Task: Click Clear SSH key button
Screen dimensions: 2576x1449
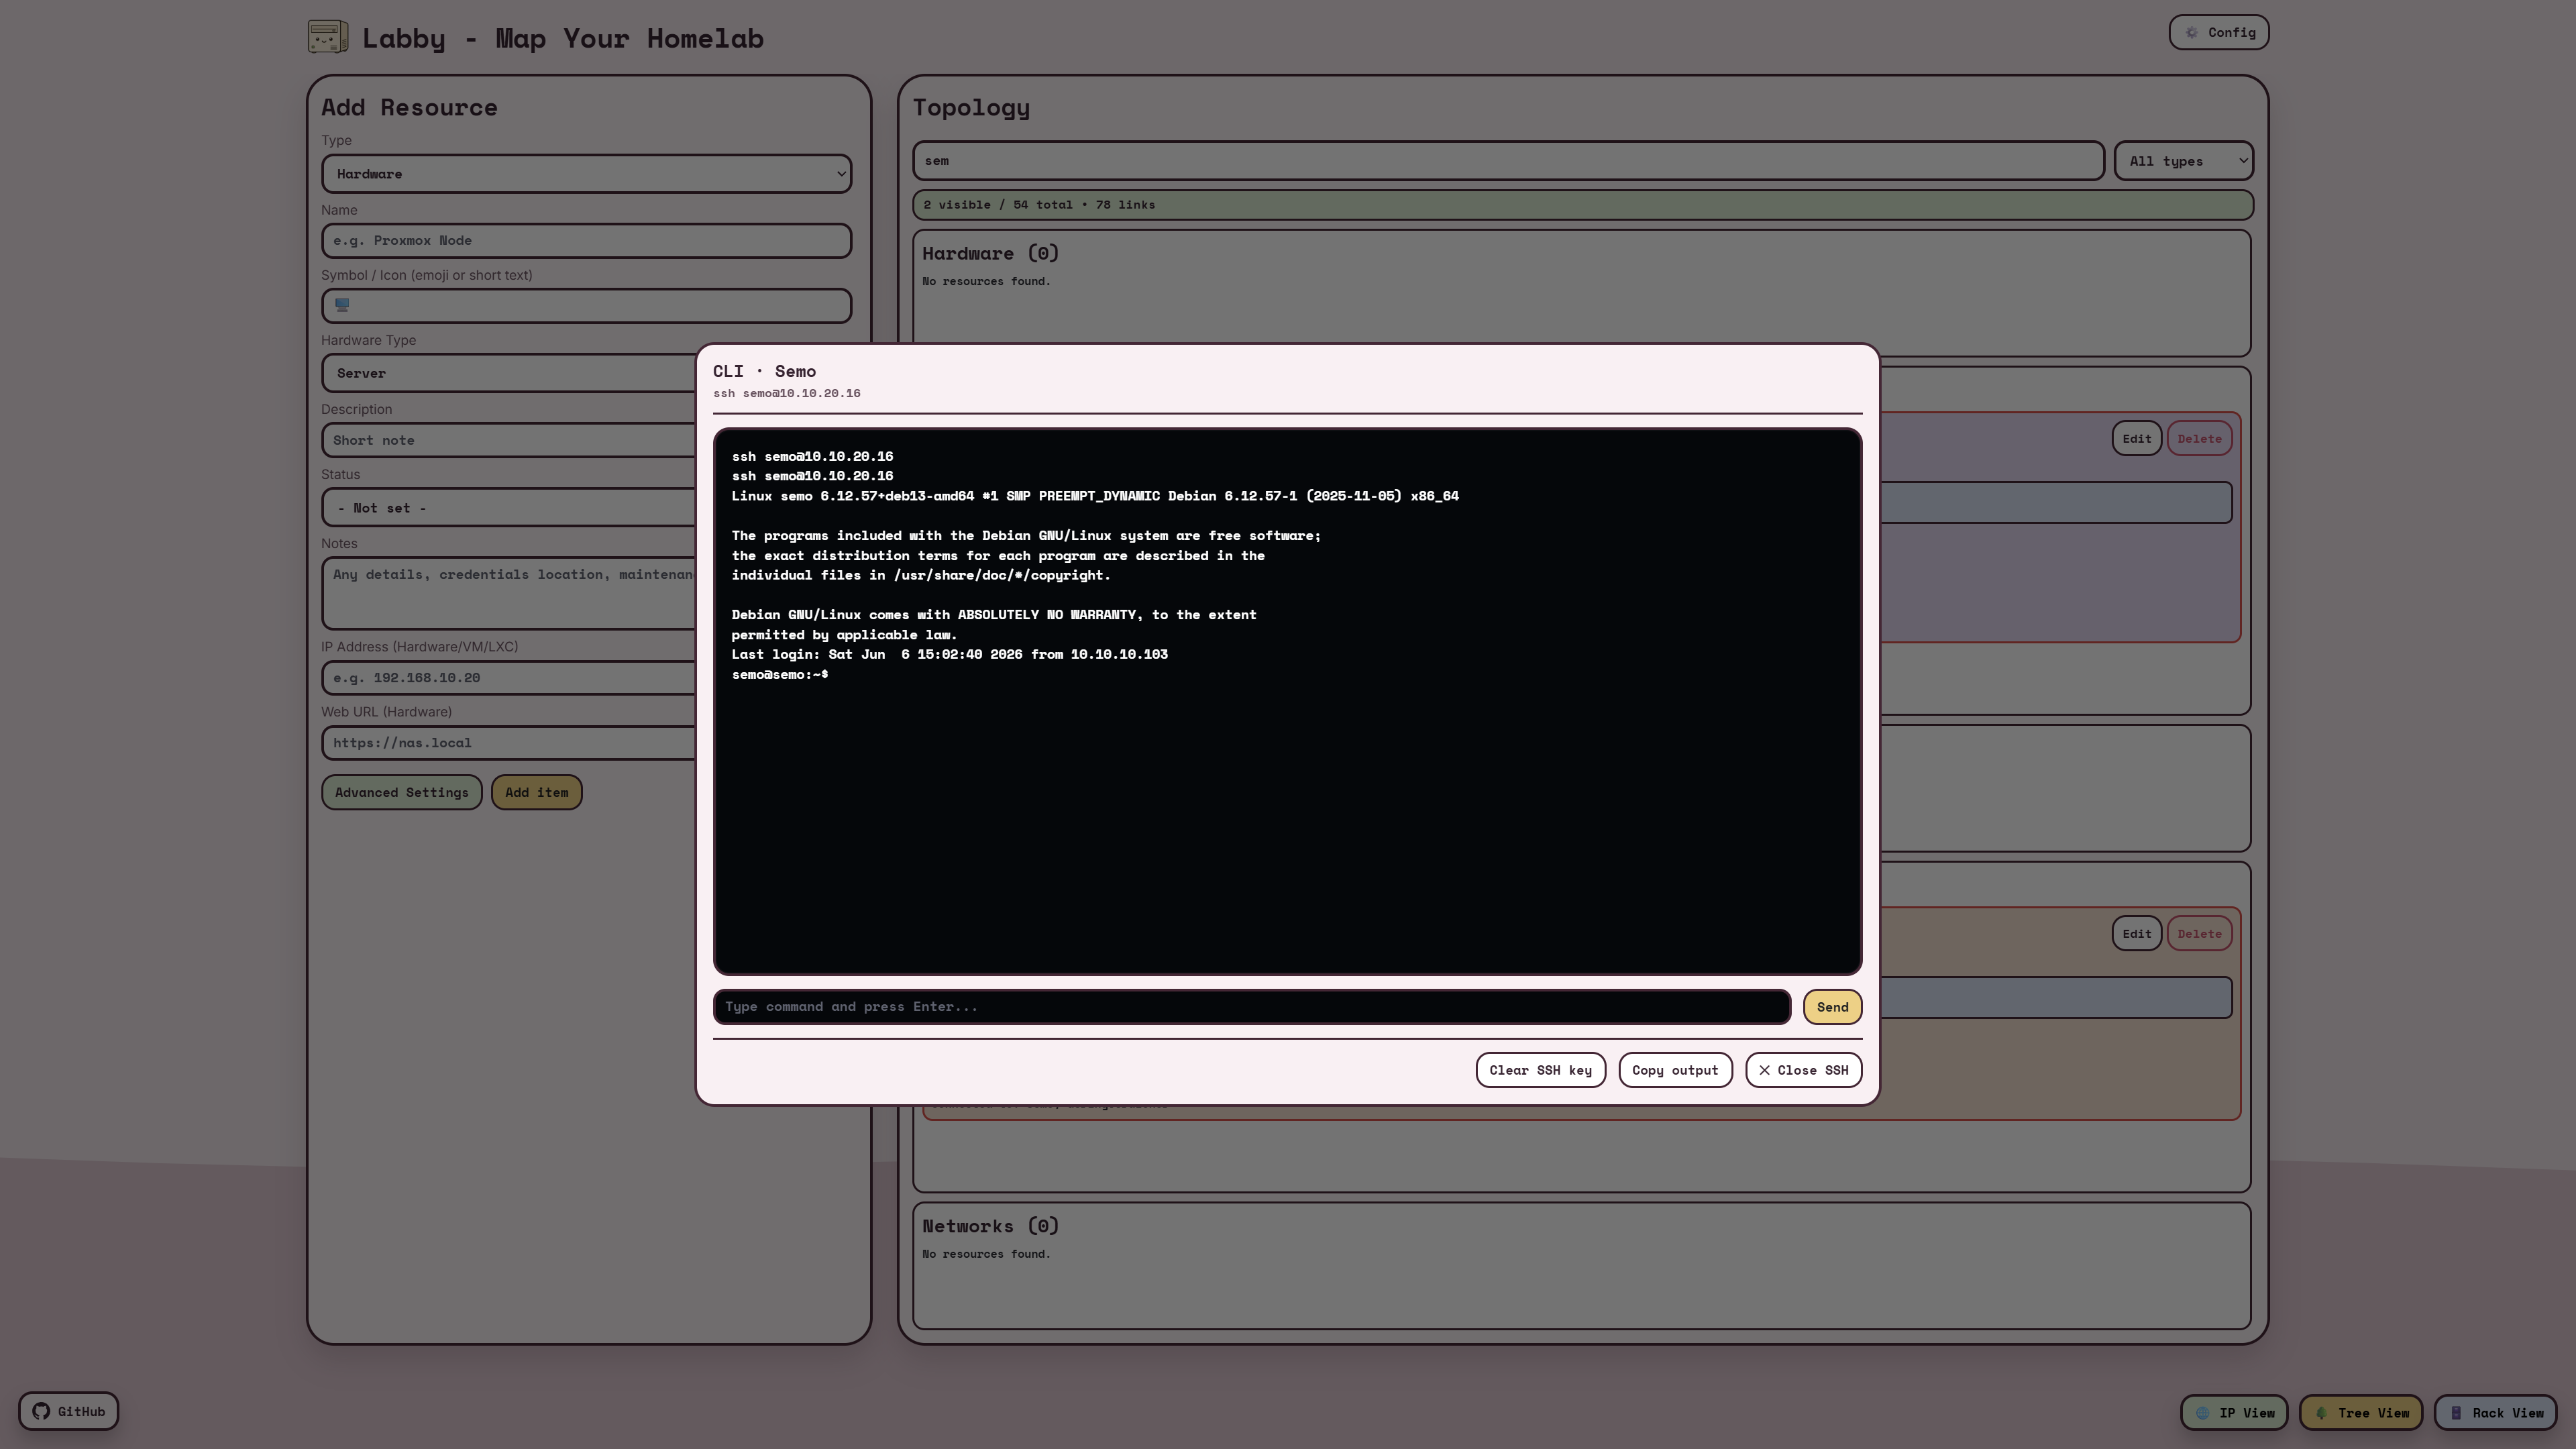Action: (1540, 1069)
